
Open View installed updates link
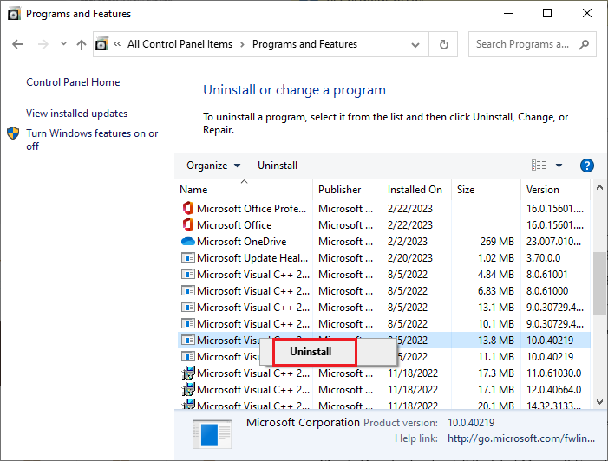point(77,114)
